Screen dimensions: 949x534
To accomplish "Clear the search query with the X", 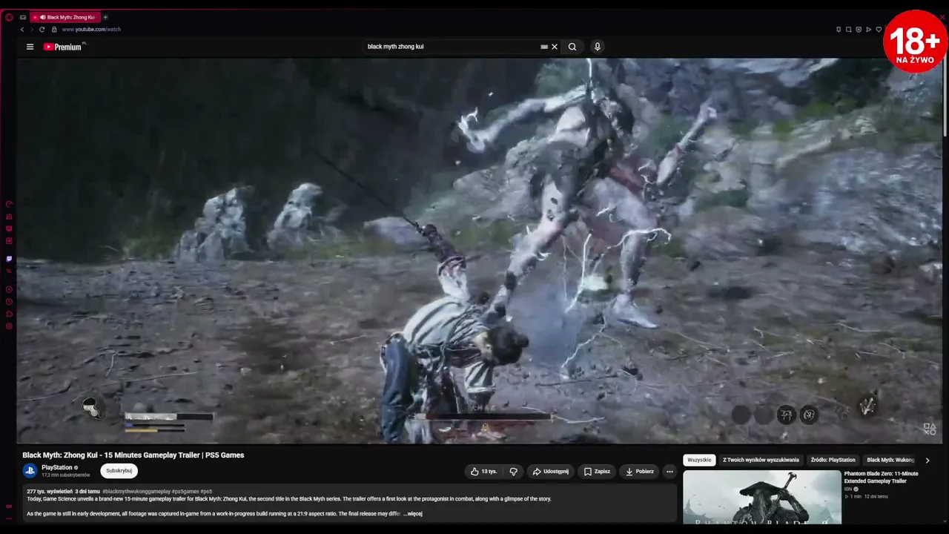I will (x=554, y=47).
